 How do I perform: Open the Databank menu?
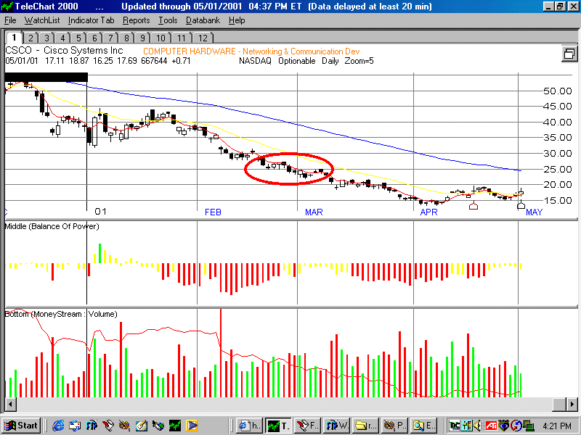[203, 20]
